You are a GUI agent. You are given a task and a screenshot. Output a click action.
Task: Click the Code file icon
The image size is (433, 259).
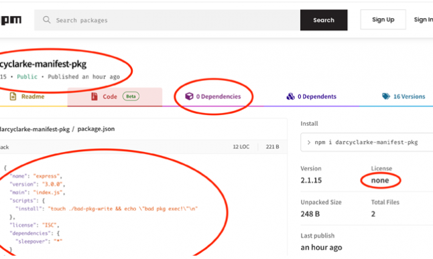click(95, 96)
